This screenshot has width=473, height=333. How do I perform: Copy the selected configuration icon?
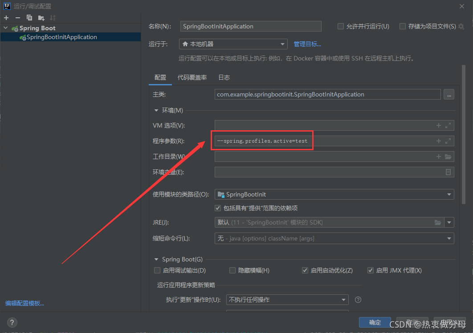(x=29, y=18)
